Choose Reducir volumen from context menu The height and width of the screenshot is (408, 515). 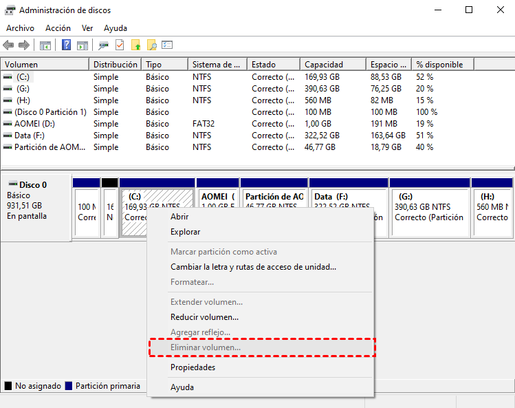coord(204,317)
